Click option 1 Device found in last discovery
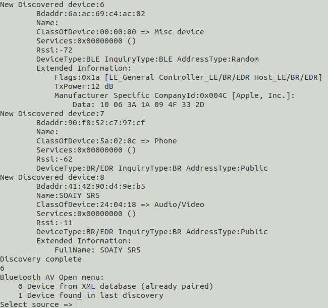Image resolution: width=328 pixels, height=308 pixels. click(x=90, y=295)
